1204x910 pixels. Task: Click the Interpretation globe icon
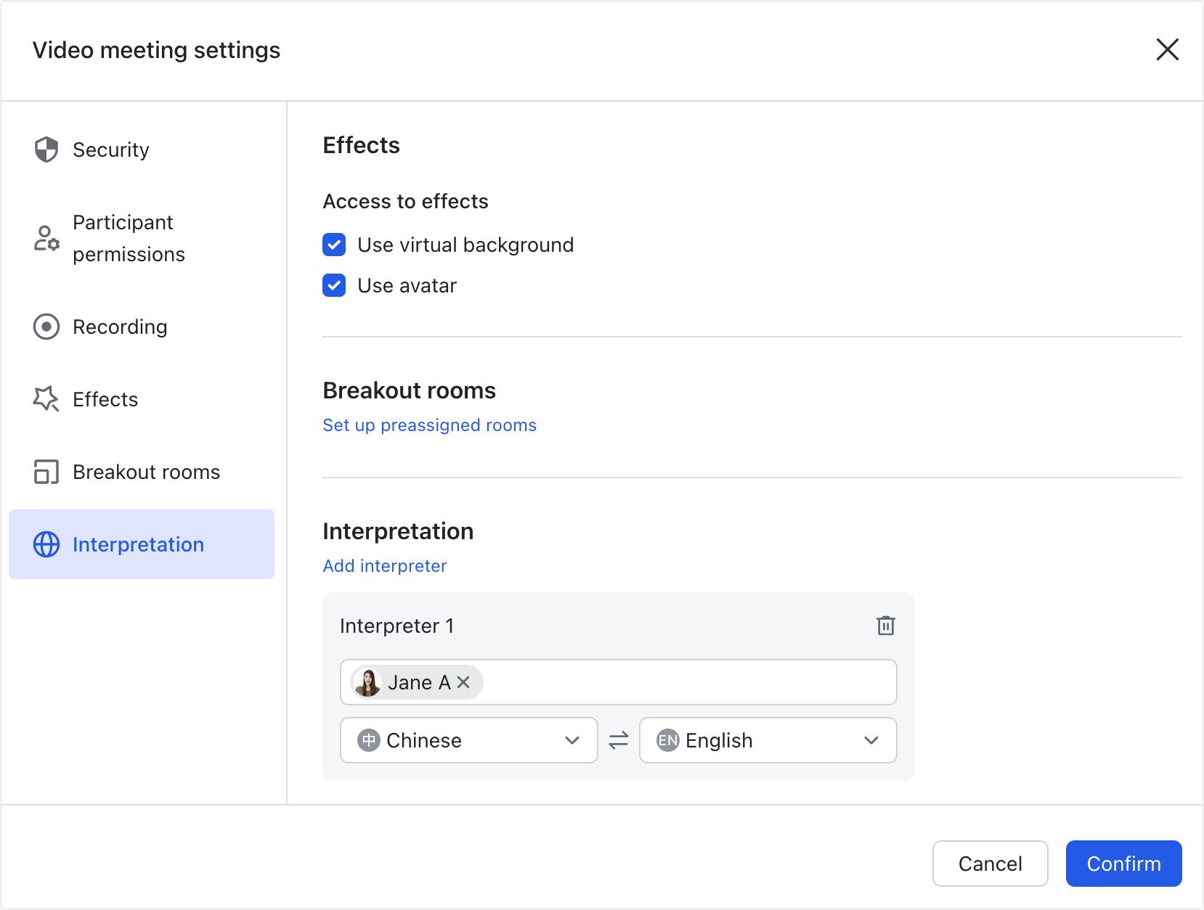click(46, 544)
